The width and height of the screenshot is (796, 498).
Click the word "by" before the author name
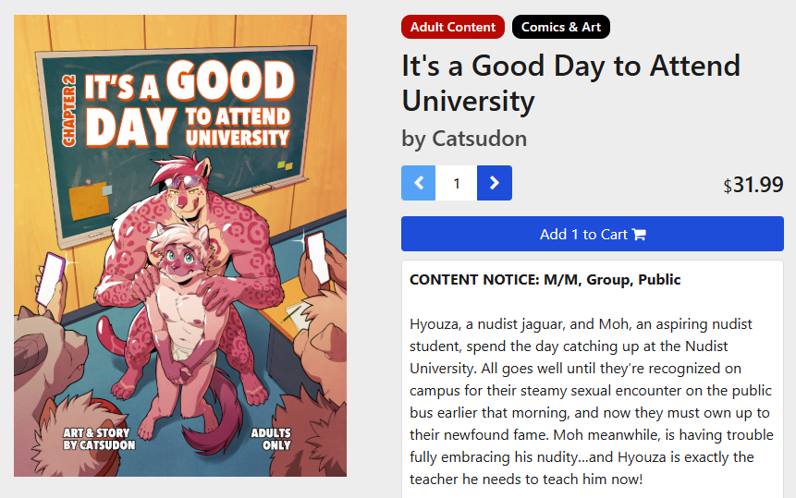tap(413, 139)
